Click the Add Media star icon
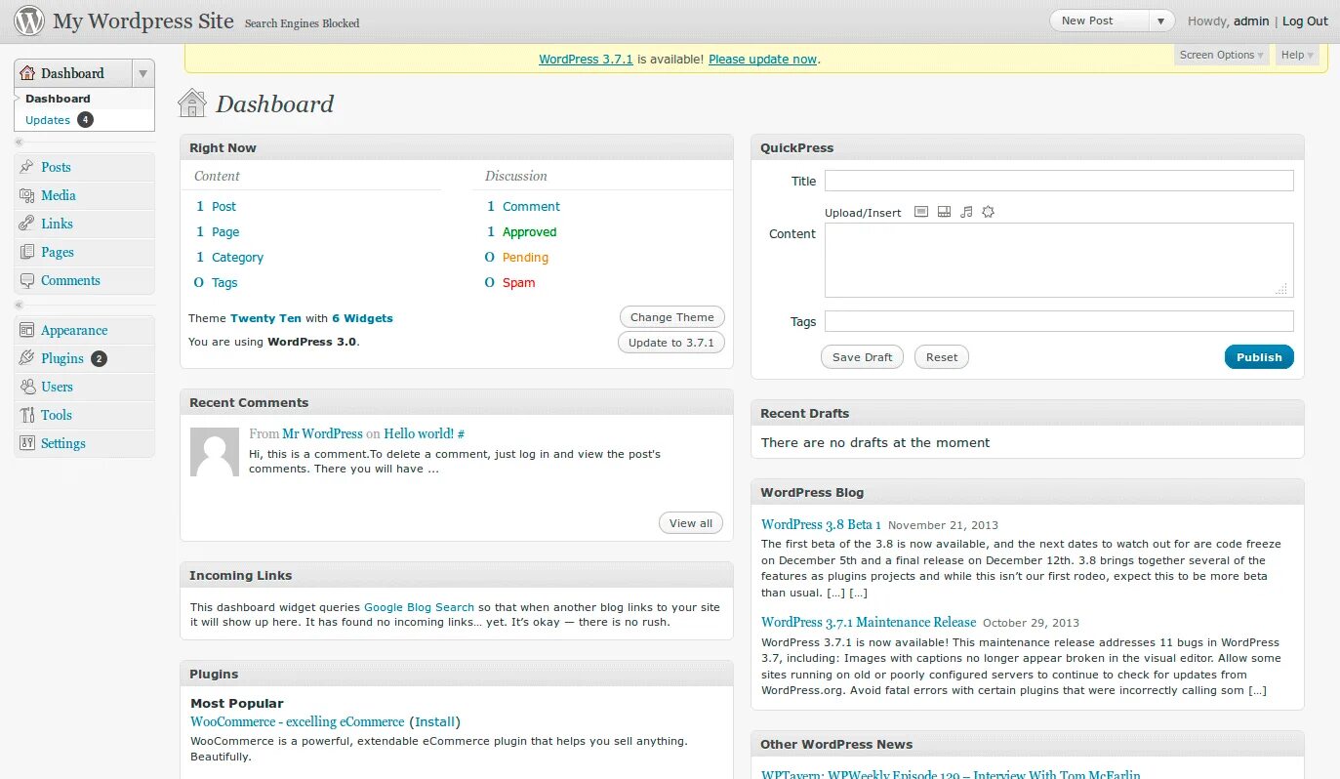The width and height of the screenshot is (1340, 779). 988,211
